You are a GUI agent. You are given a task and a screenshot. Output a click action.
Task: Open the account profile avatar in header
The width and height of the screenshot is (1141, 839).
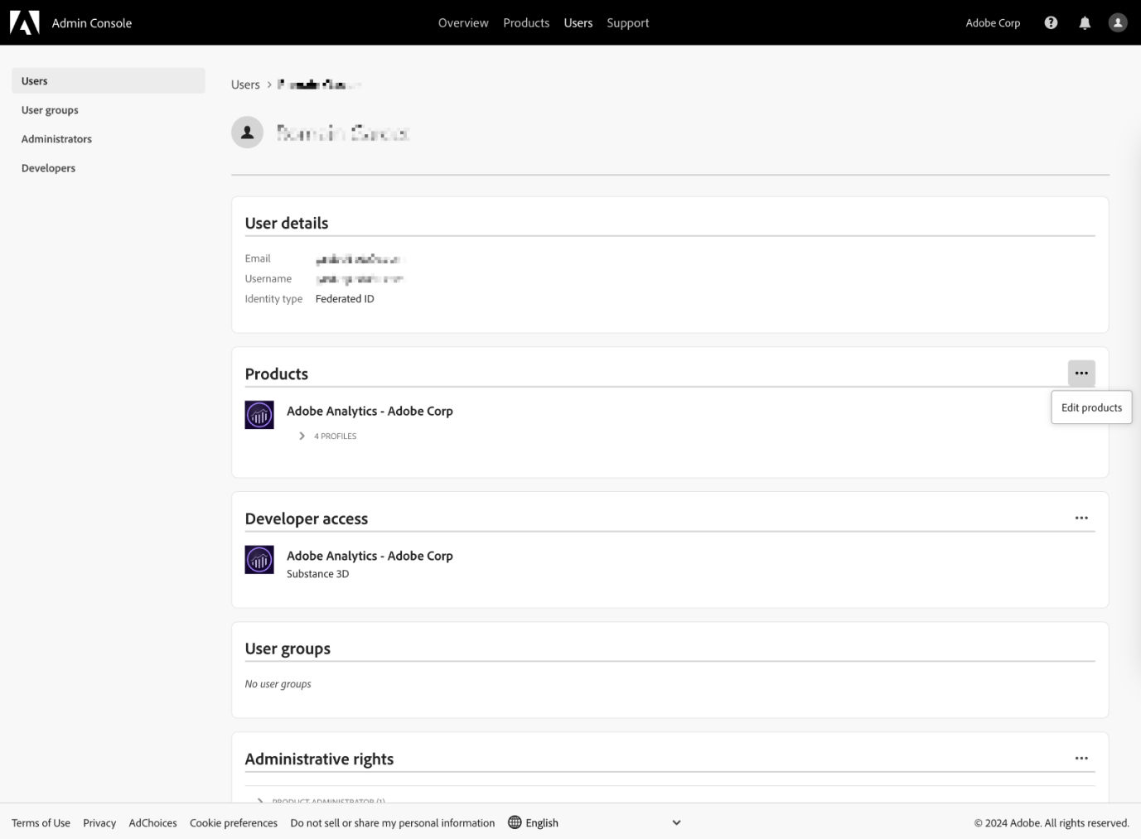coord(1118,22)
